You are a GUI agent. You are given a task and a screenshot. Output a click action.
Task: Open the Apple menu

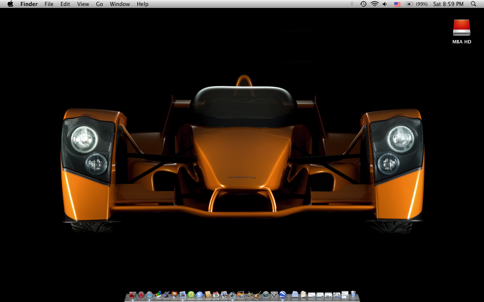[10, 4]
